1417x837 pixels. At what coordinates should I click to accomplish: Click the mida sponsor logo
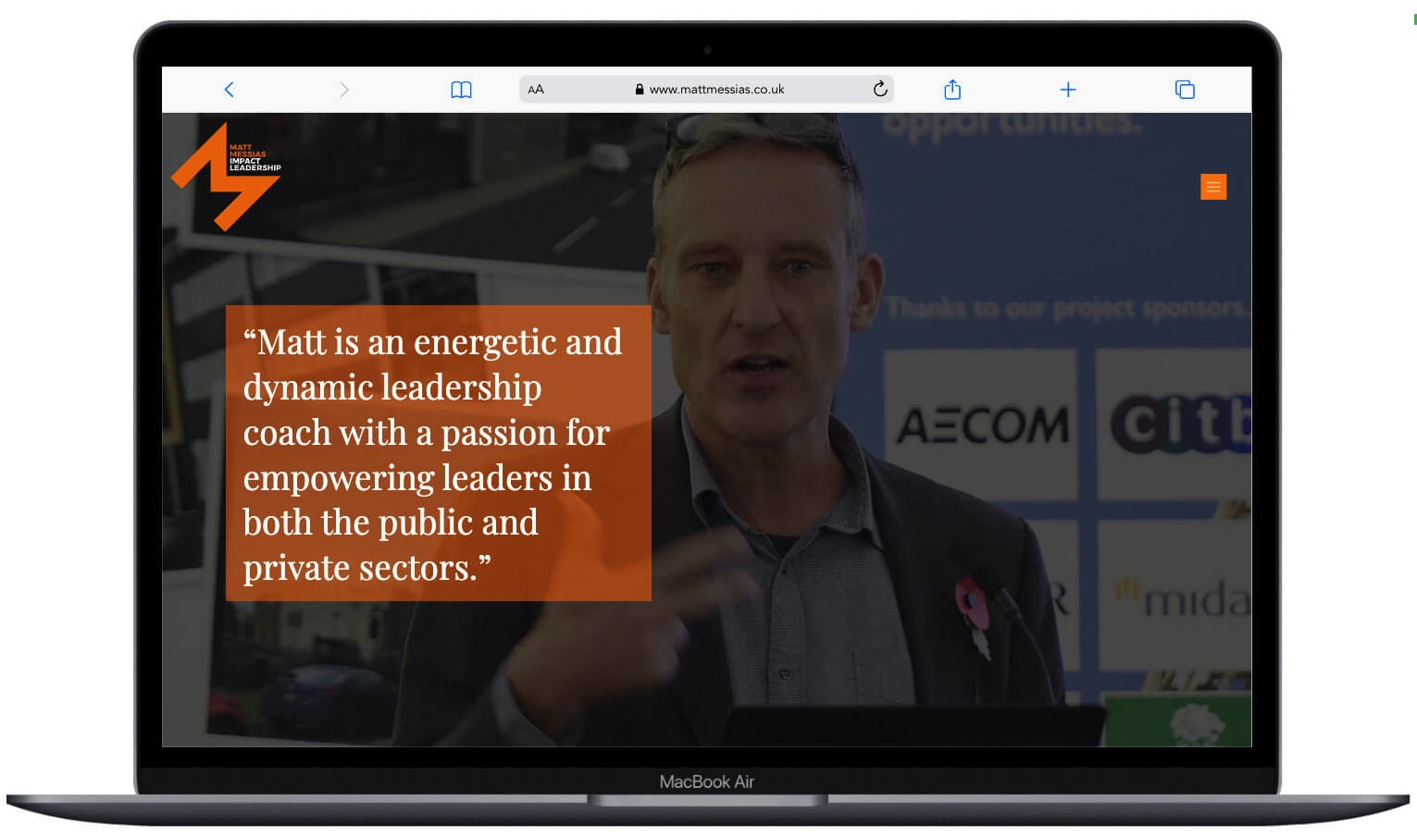coord(1185,599)
